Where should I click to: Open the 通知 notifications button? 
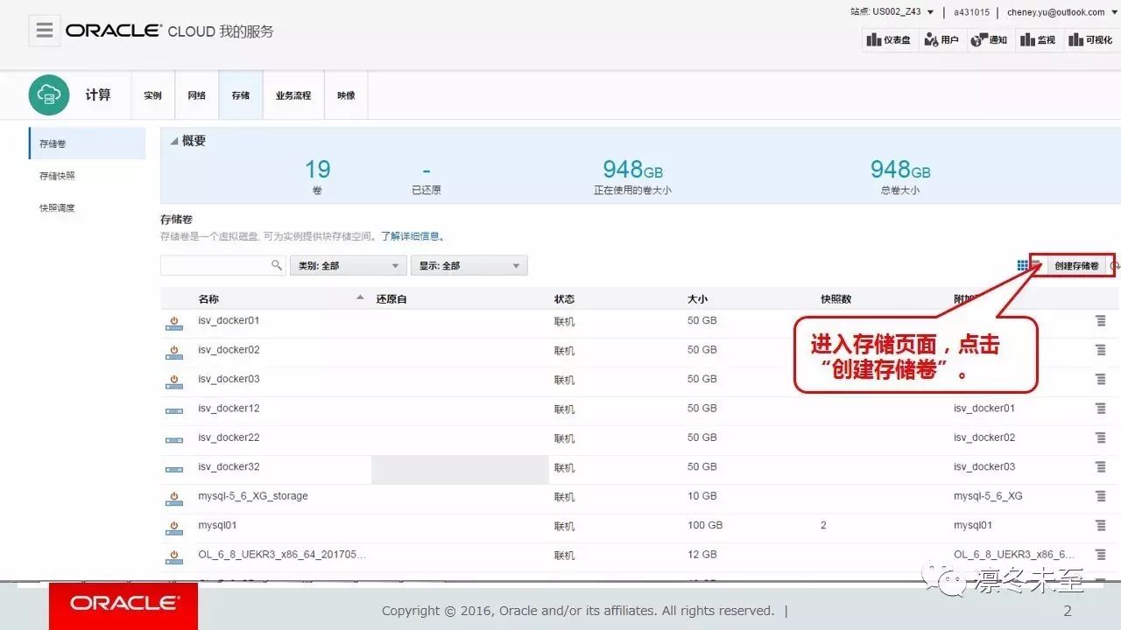click(990, 39)
